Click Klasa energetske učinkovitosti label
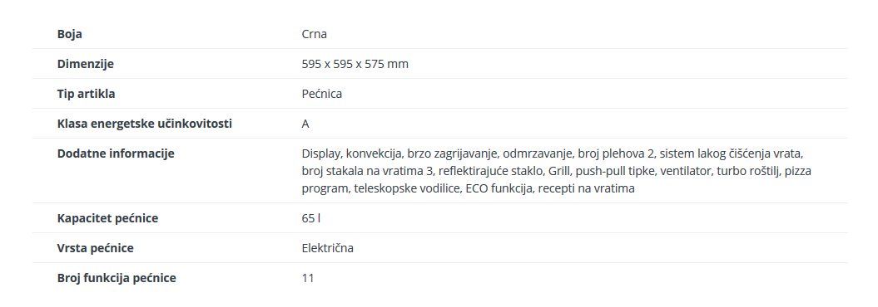Image resolution: width=878 pixels, height=307 pixels. click(145, 124)
